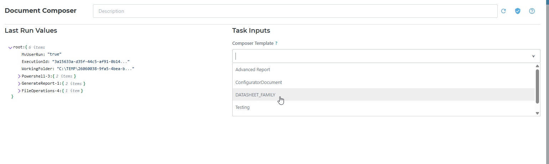Pick the Testing template option
This screenshot has height=164, width=549.
coord(384,107)
